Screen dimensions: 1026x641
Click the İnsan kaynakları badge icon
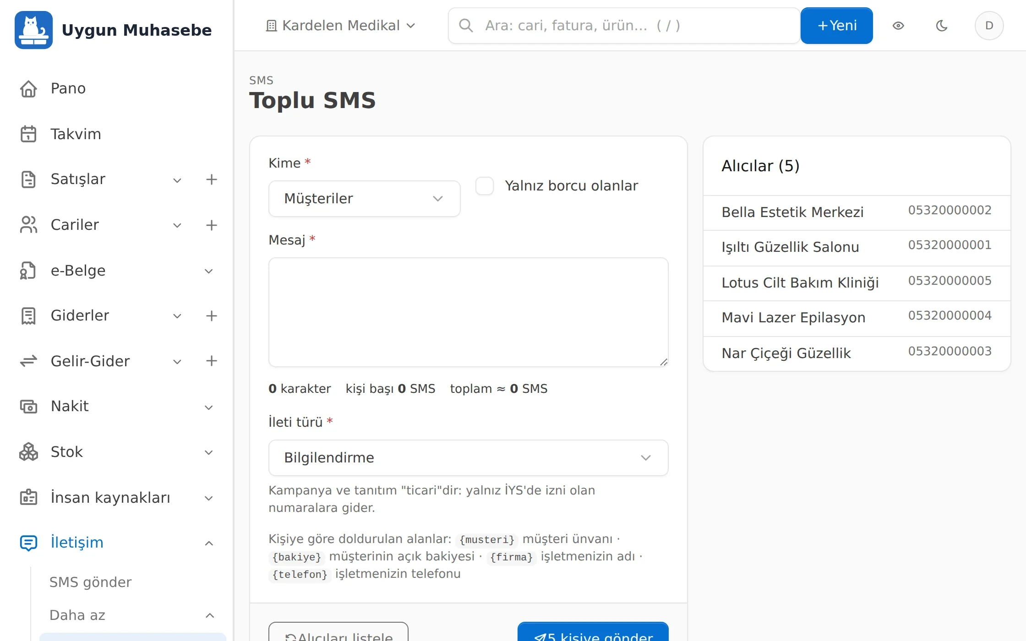point(28,498)
